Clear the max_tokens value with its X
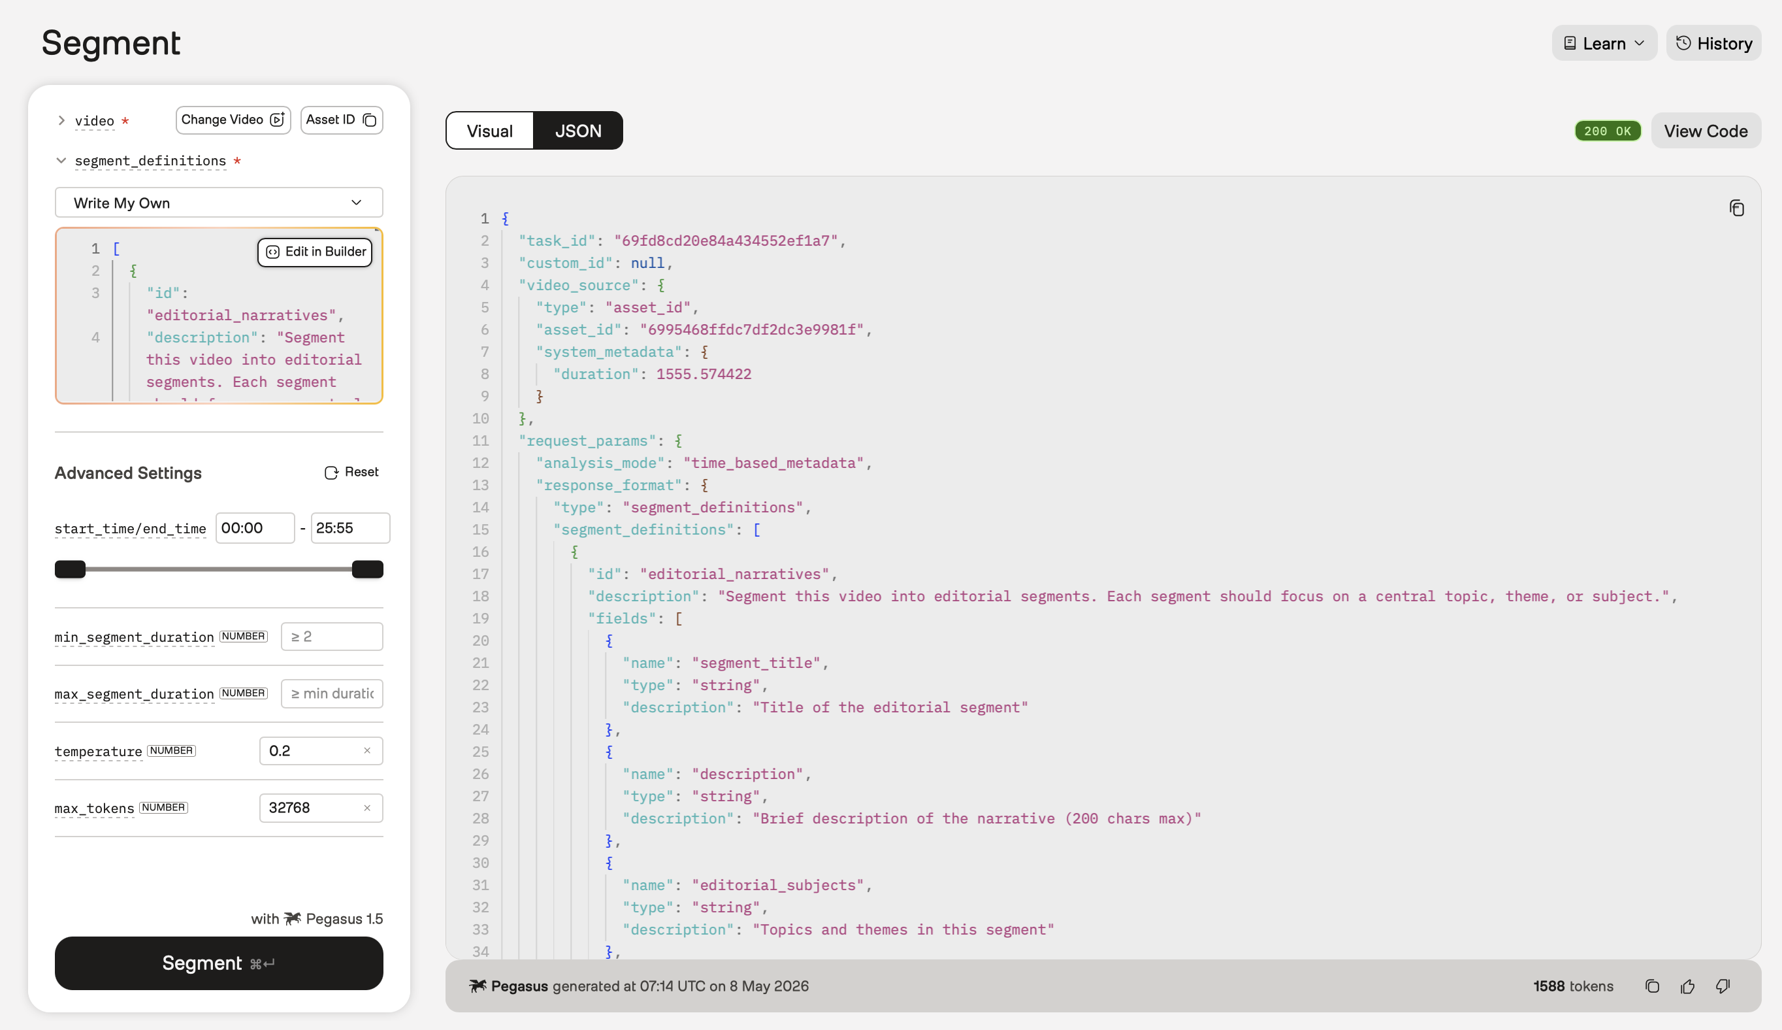This screenshot has height=1030, width=1782. (367, 808)
